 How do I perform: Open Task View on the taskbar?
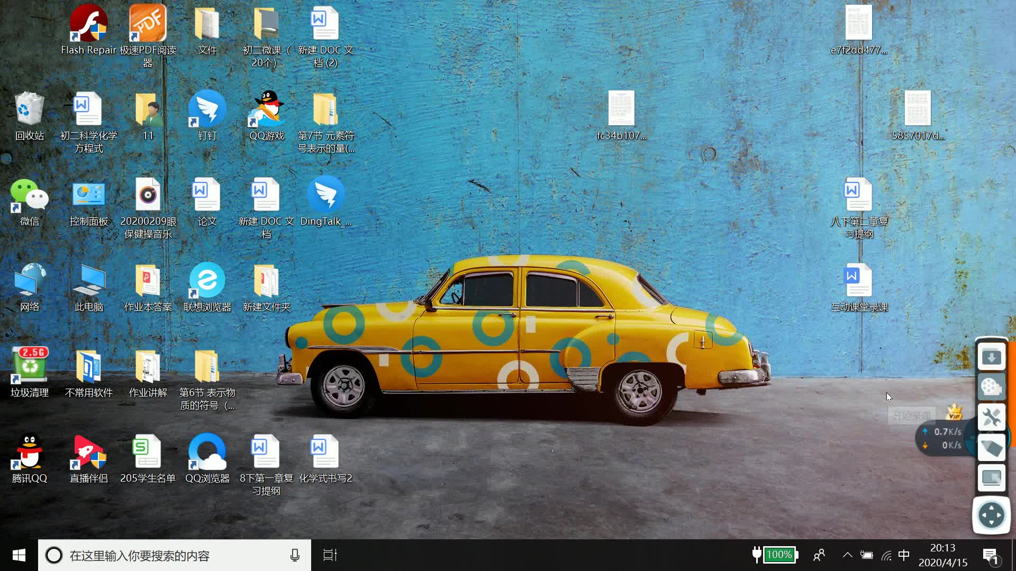point(330,555)
